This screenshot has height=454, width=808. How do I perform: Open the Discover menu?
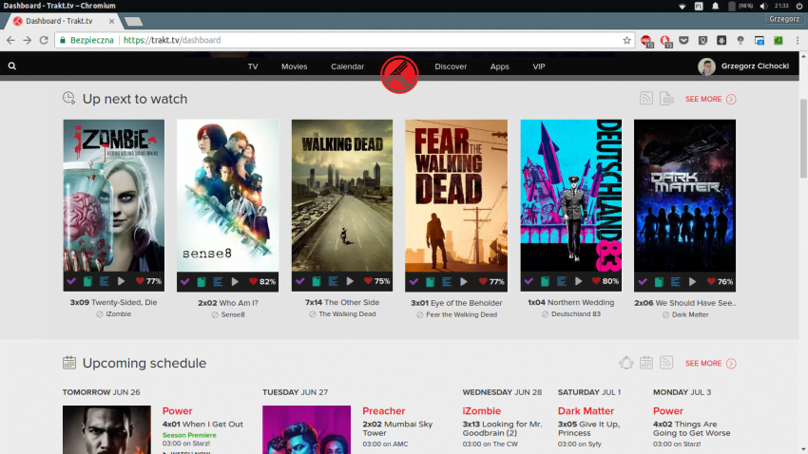point(451,66)
